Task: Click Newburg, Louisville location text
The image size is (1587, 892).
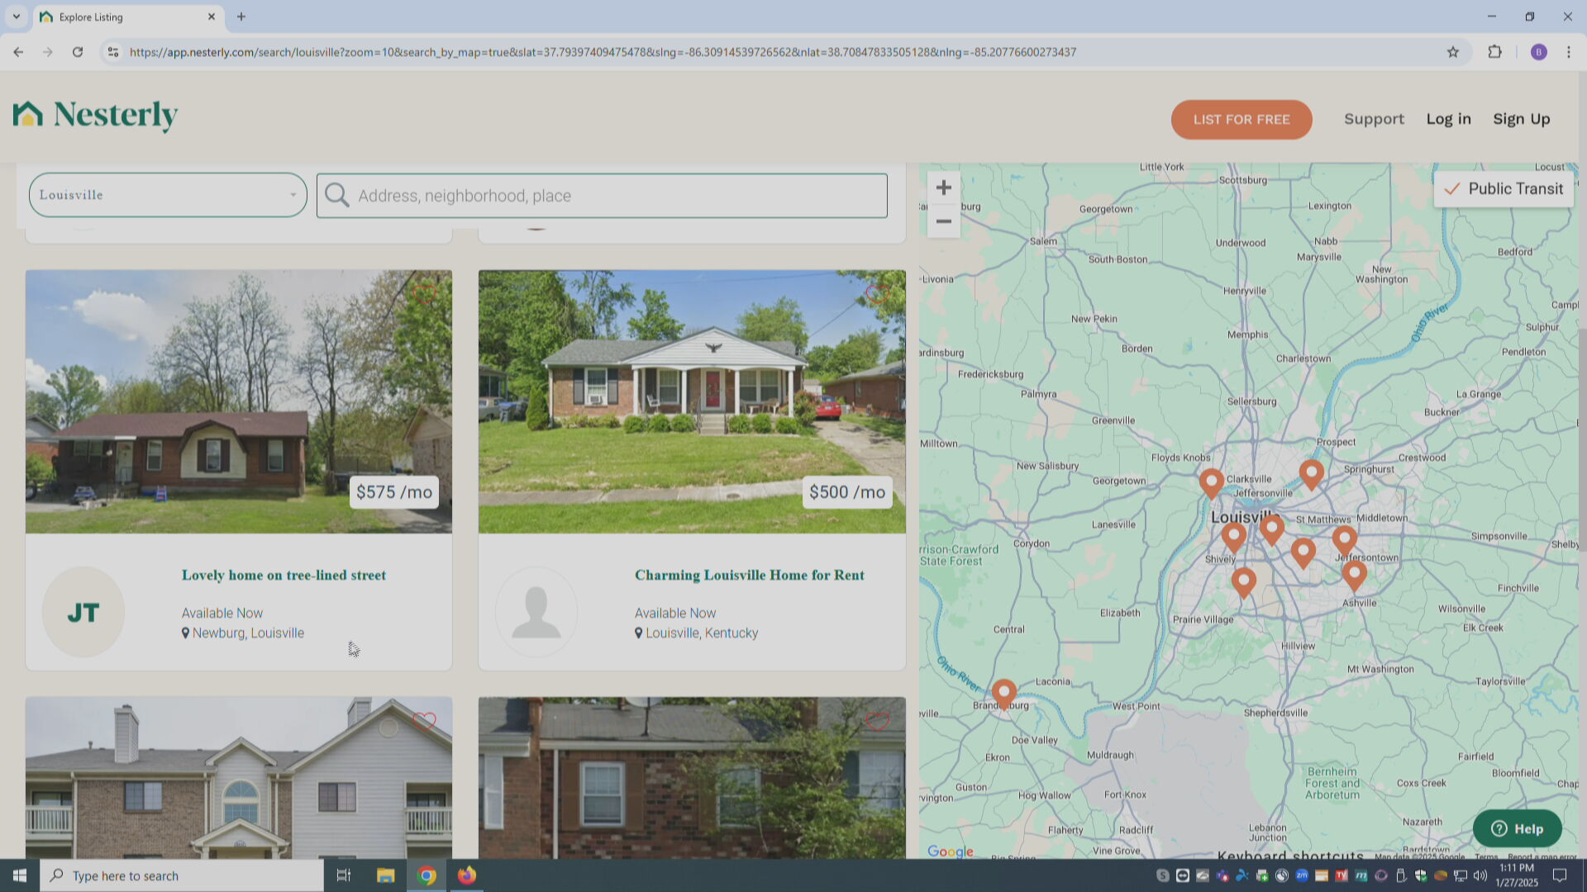Action: pos(248,633)
